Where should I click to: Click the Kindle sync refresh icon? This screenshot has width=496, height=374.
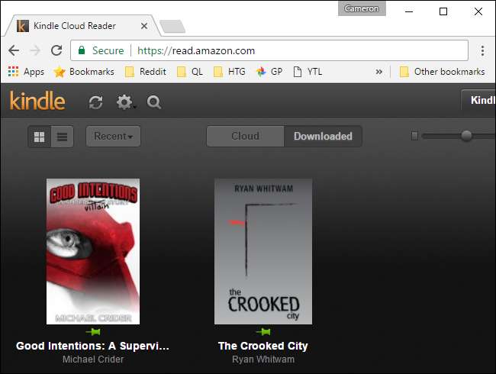pyautogui.click(x=95, y=102)
